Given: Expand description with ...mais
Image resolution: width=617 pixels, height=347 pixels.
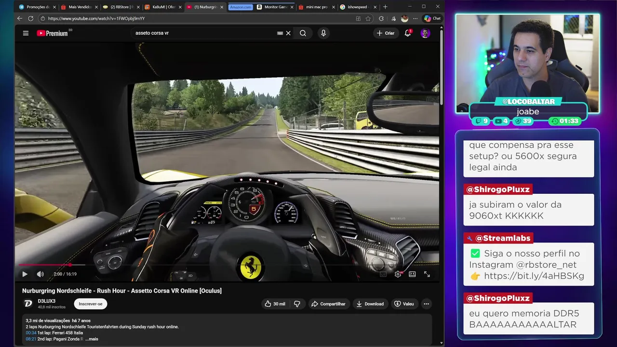Looking at the screenshot, I should (92, 339).
